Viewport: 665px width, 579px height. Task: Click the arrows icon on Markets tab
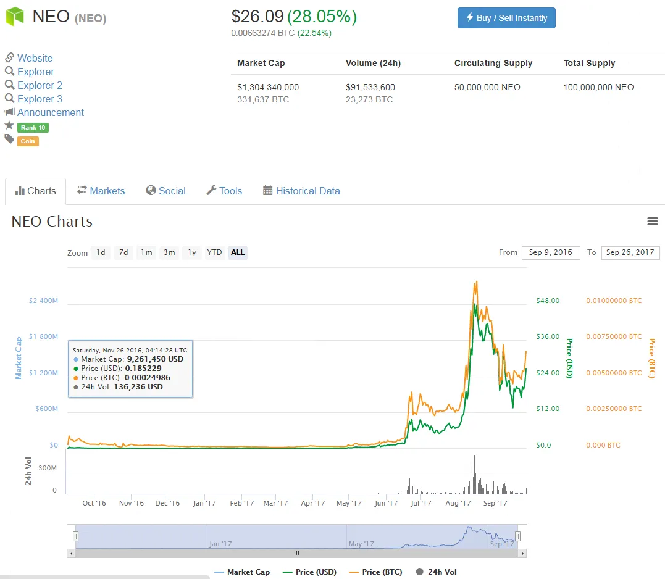82,190
